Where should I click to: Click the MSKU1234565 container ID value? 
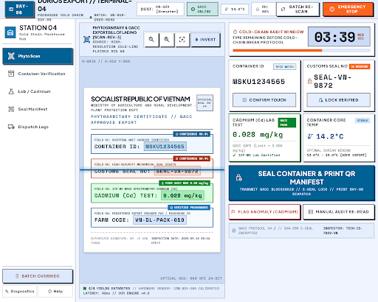tap(258, 82)
